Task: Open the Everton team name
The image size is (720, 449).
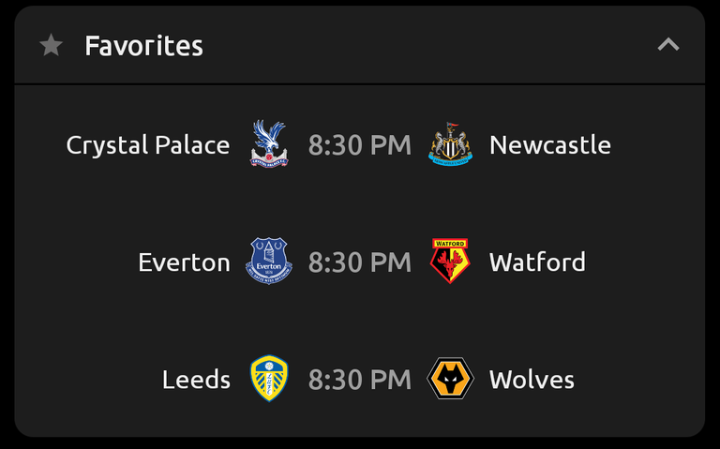Action: (184, 262)
